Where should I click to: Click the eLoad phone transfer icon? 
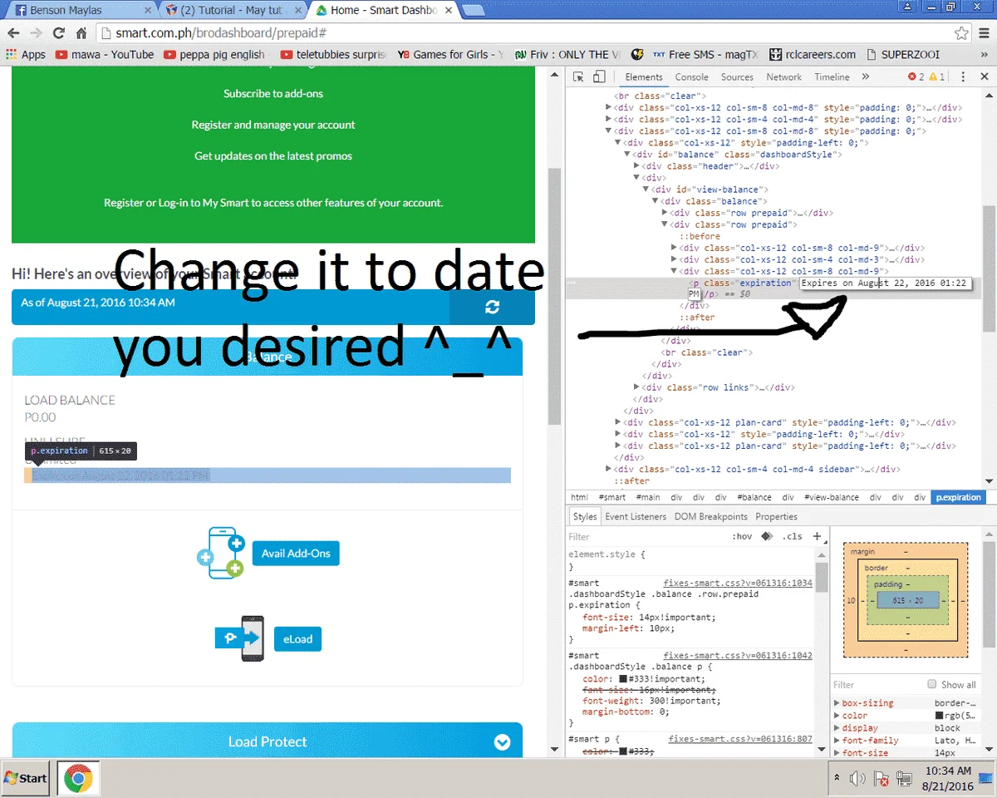[240, 638]
